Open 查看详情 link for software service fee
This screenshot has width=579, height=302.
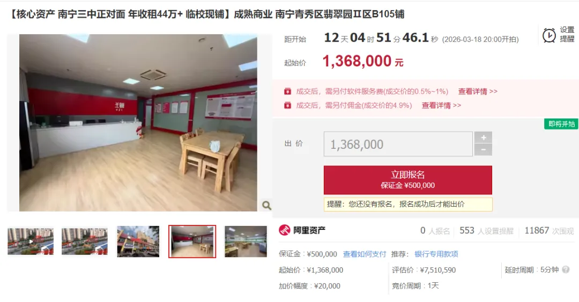tap(478, 92)
